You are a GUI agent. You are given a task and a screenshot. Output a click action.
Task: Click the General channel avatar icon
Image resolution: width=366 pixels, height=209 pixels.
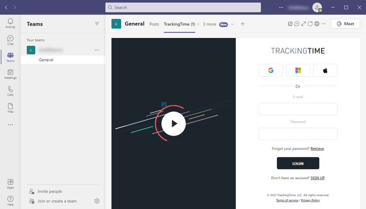coord(116,24)
